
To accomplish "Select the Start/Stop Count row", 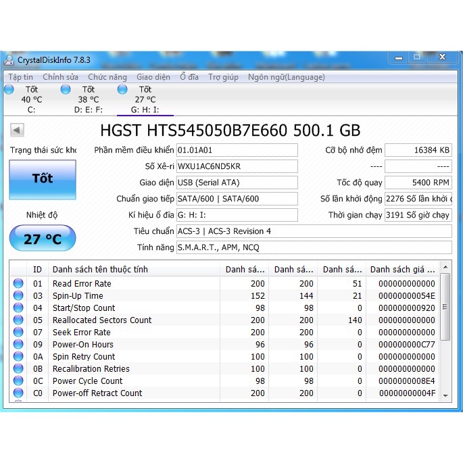I will (x=224, y=308).
